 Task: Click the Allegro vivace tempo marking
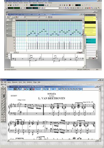click(21, 100)
